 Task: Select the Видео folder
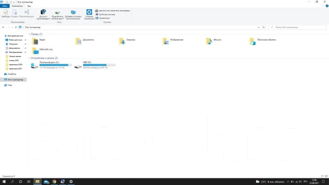39,41
